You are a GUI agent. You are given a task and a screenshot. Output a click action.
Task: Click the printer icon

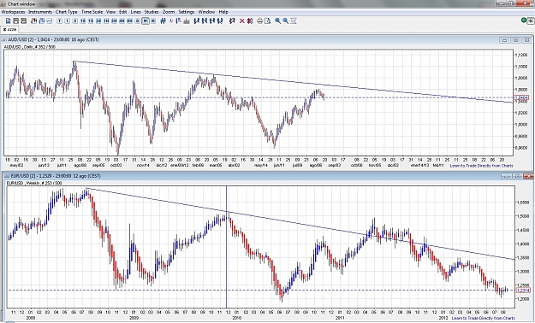coord(260,21)
